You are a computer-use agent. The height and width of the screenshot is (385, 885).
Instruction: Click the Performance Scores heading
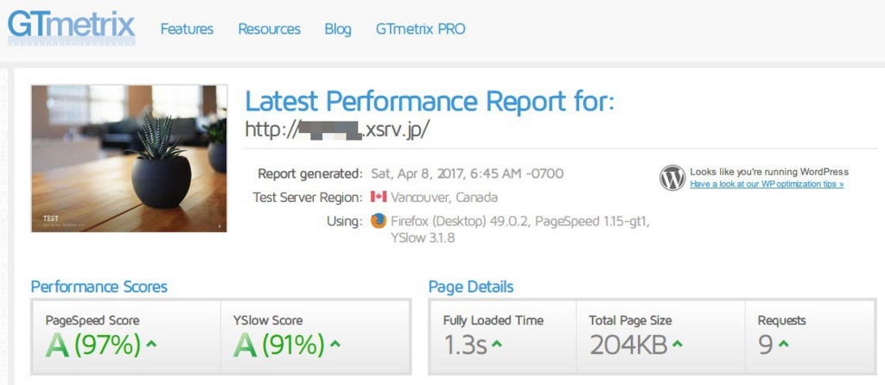(x=99, y=287)
